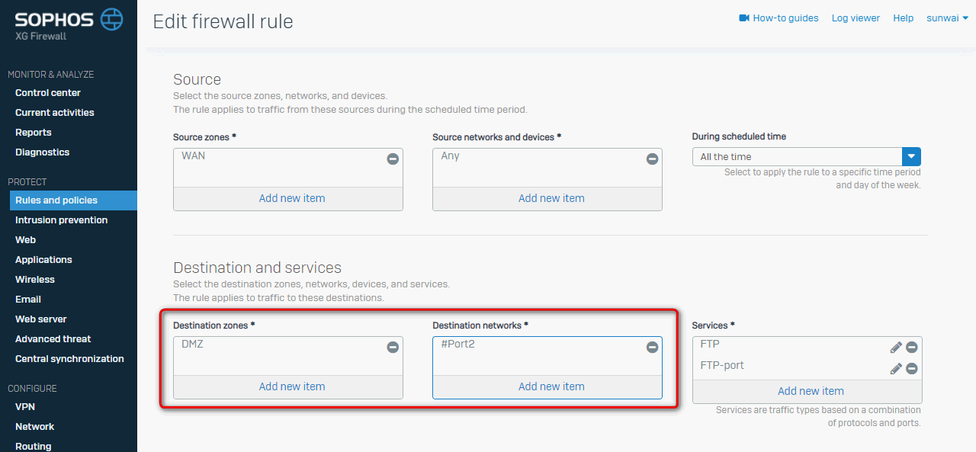Click the Help link

click(904, 18)
